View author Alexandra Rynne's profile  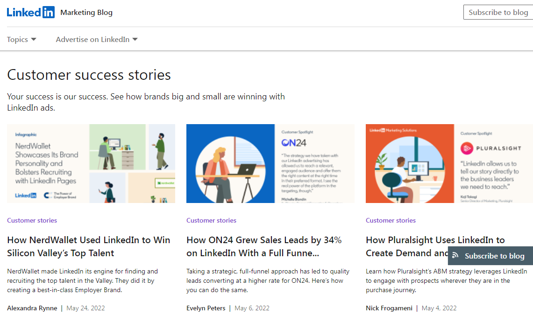tap(32, 308)
